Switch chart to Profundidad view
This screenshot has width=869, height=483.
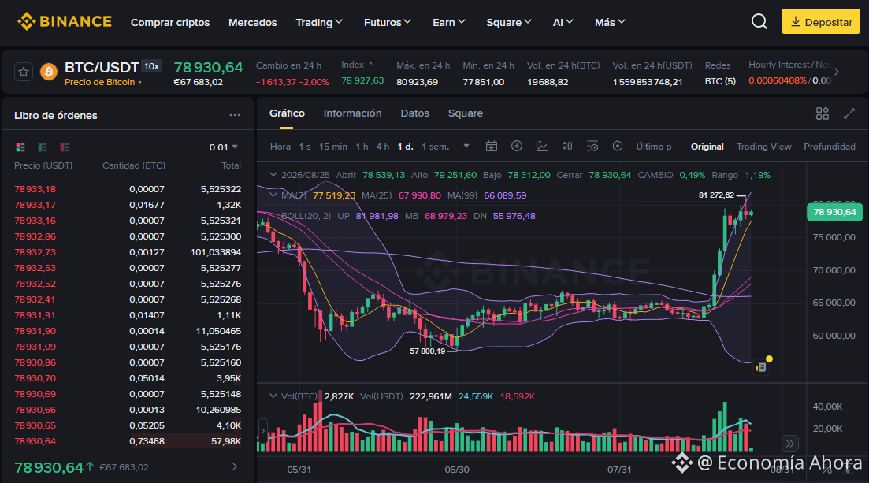(830, 147)
